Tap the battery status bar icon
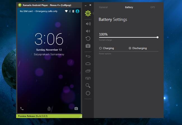Viewport: 182px width, 125px height. click(73, 11)
